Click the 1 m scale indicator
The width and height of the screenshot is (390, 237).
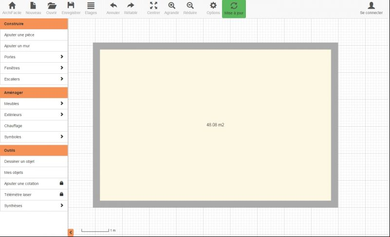pyautogui.click(x=98, y=231)
